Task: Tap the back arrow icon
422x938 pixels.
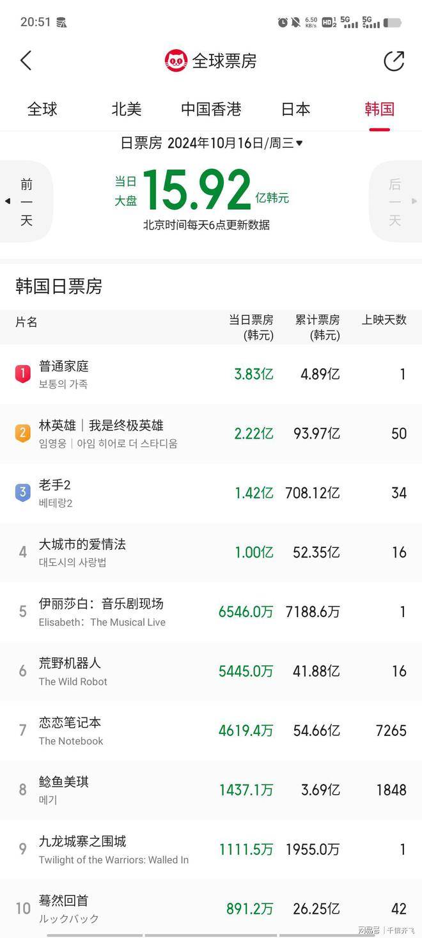Action: tap(26, 61)
